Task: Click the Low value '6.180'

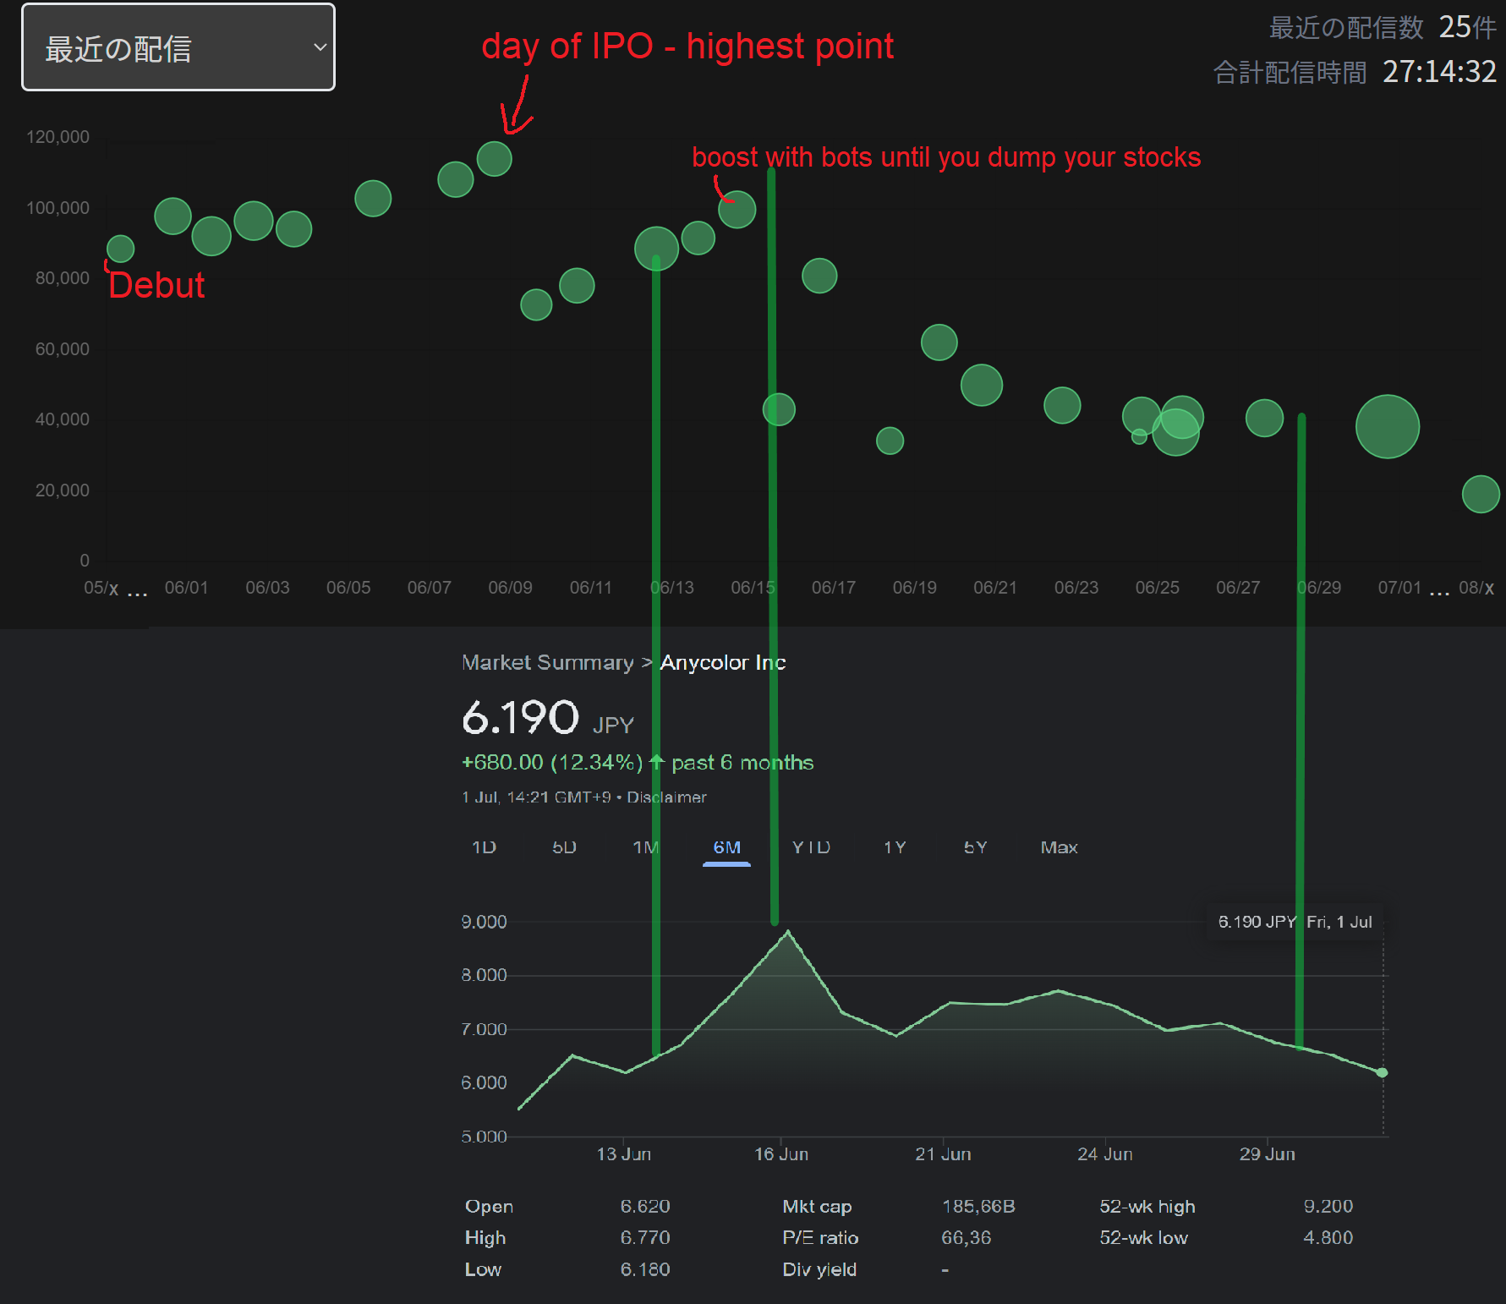Action: point(645,1269)
